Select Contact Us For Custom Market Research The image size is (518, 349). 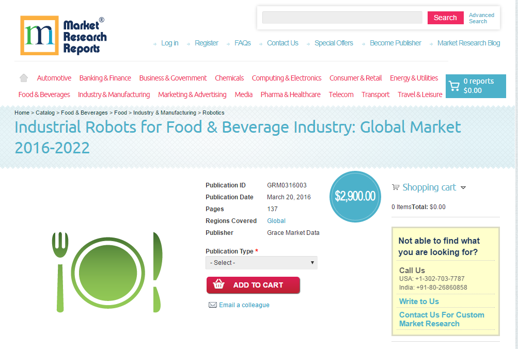point(442,319)
